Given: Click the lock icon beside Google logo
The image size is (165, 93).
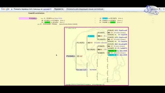Looking at the screenshot, I should coord(12,9).
